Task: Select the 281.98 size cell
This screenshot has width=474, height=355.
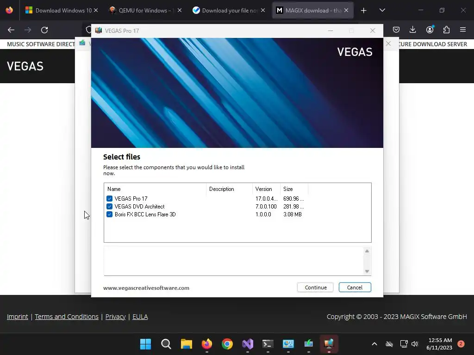Action: pos(293,207)
